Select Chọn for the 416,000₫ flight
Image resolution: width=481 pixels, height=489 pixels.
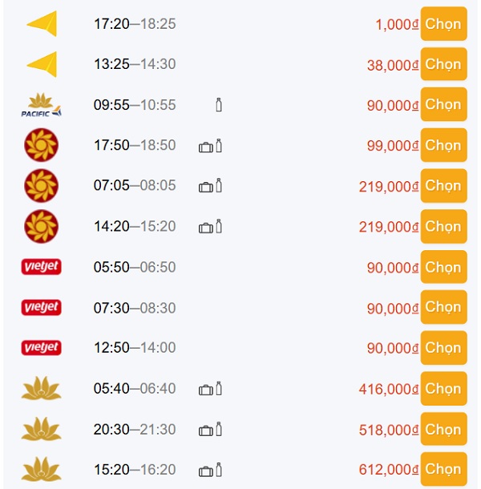click(x=443, y=389)
